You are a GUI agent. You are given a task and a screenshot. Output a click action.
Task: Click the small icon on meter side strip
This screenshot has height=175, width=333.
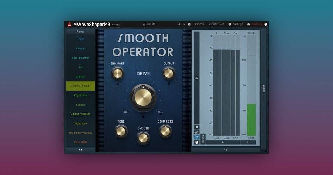[x=197, y=78]
